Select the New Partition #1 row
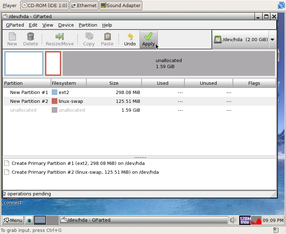This screenshot has width=286, height=234. [x=139, y=93]
